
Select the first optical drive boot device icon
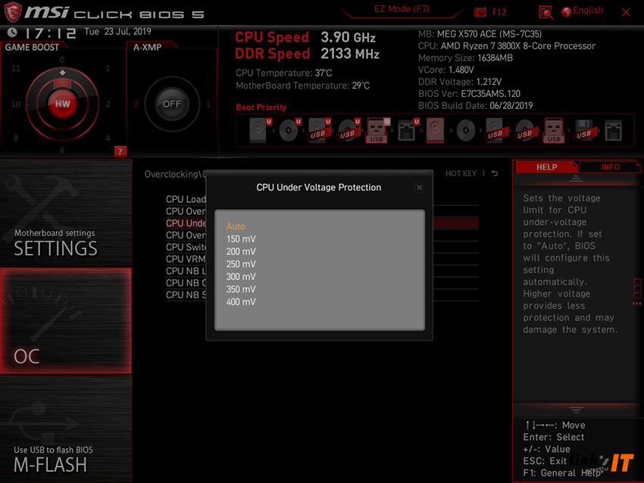[289, 130]
